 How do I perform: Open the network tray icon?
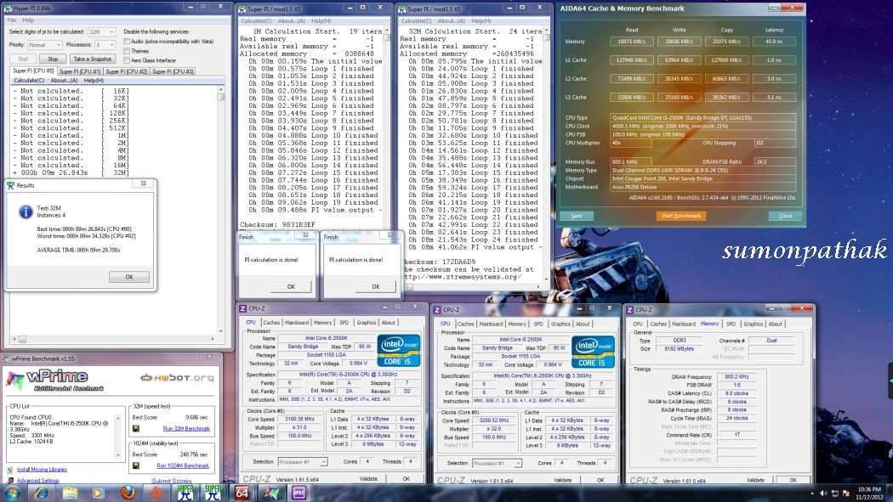835,493
